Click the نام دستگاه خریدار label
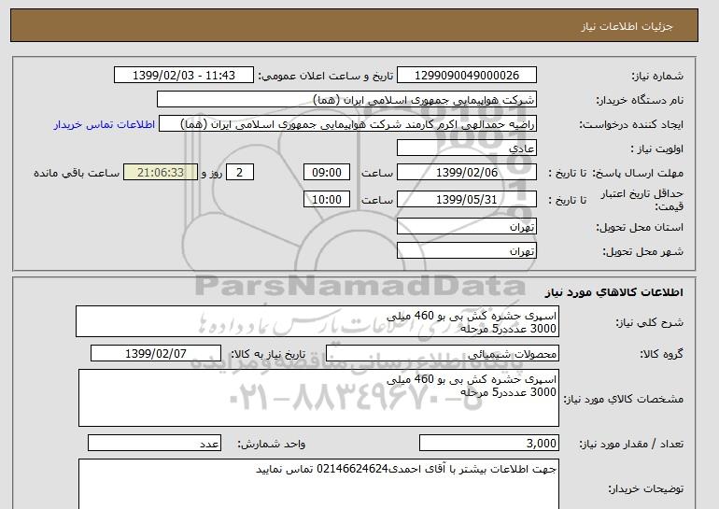The image size is (719, 509). 640,100
